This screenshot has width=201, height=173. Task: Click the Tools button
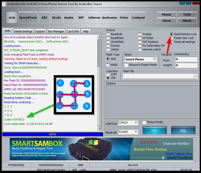tap(187, 15)
